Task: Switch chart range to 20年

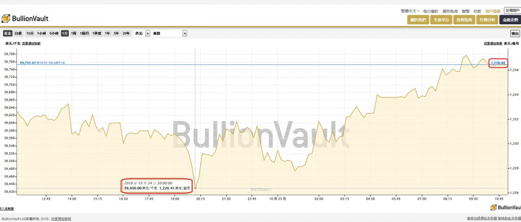Action: (126, 34)
